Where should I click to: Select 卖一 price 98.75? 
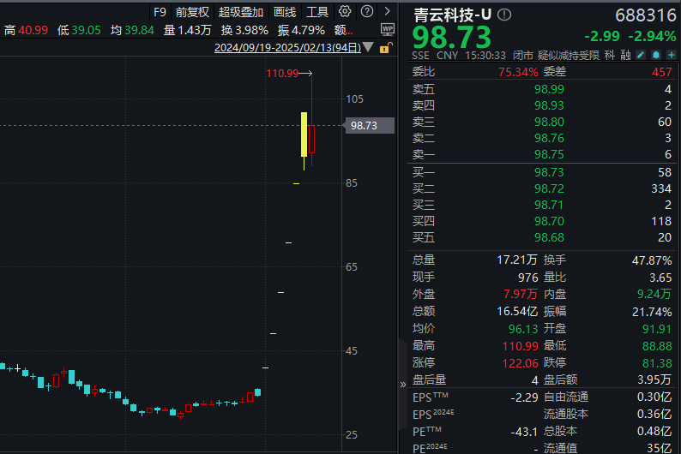(x=549, y=154)
